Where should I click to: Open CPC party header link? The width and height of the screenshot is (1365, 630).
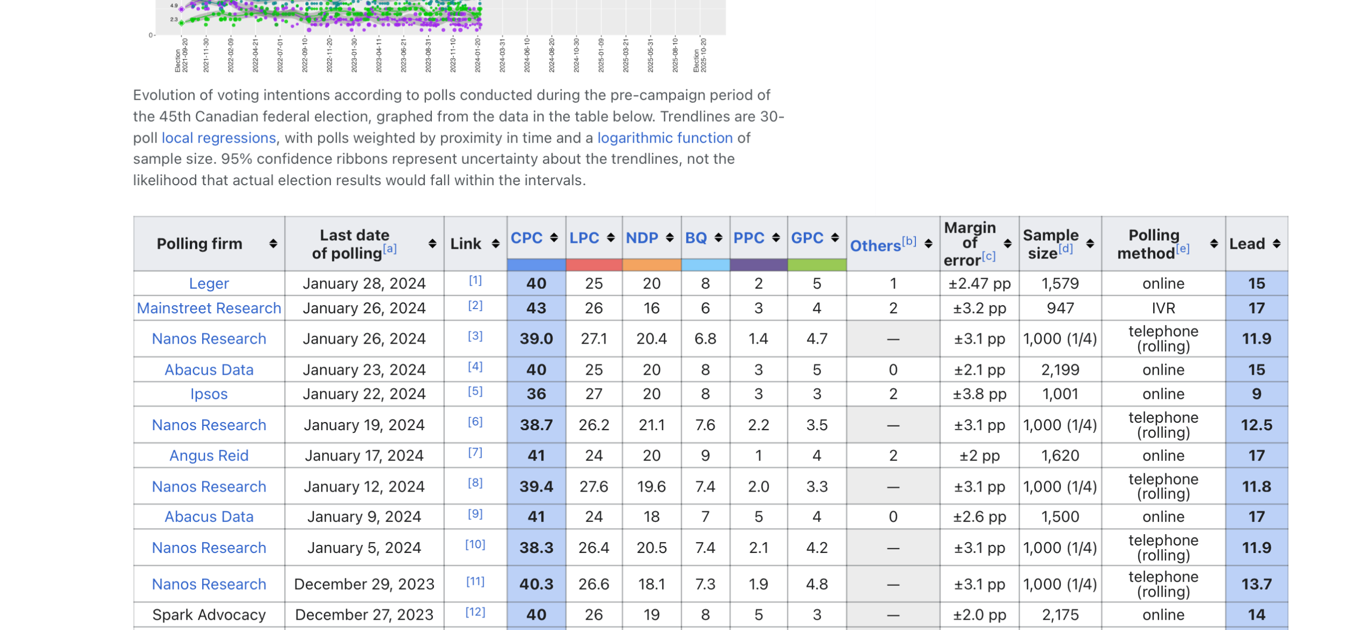pos(527,237)
